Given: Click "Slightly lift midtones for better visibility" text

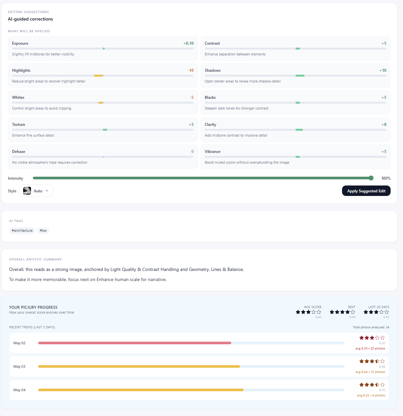Looking at the screenshot, I should click(x=43, y=54).
